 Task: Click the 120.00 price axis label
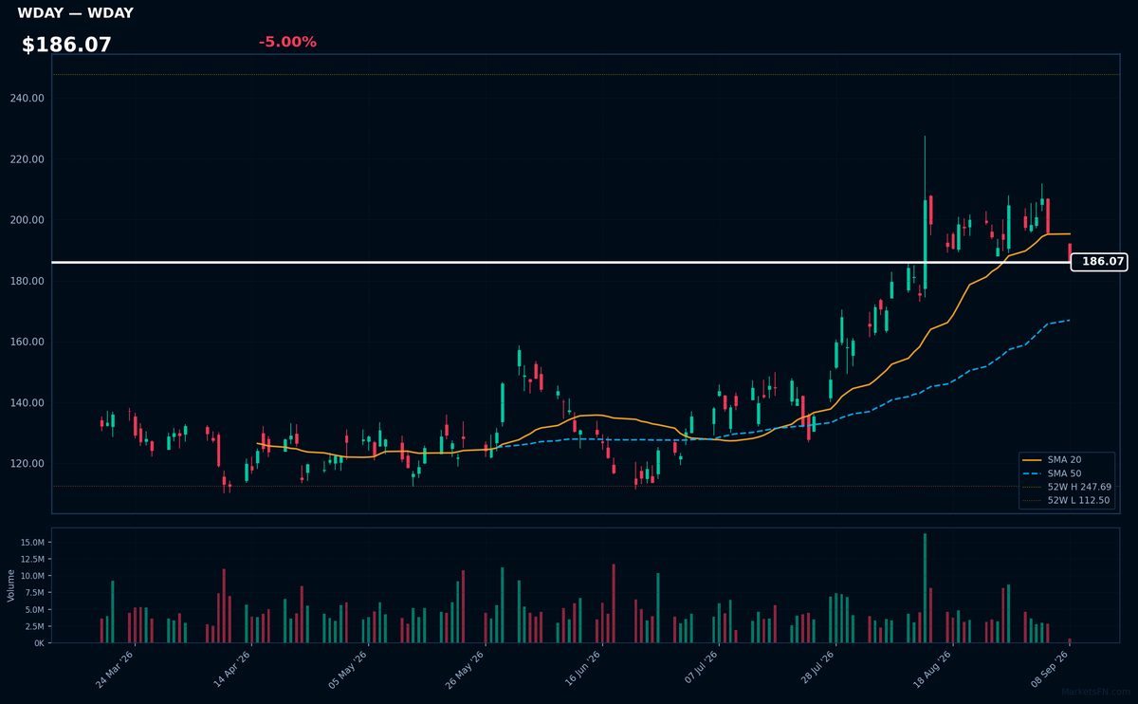28,464
